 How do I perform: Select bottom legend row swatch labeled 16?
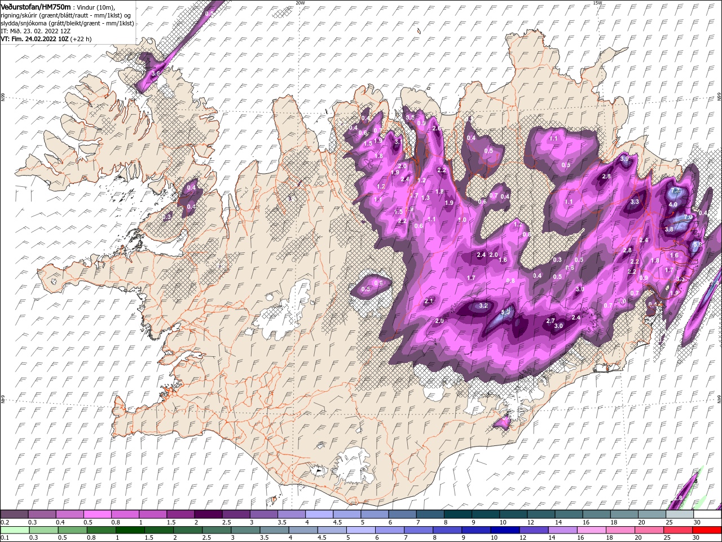point(592,530)
